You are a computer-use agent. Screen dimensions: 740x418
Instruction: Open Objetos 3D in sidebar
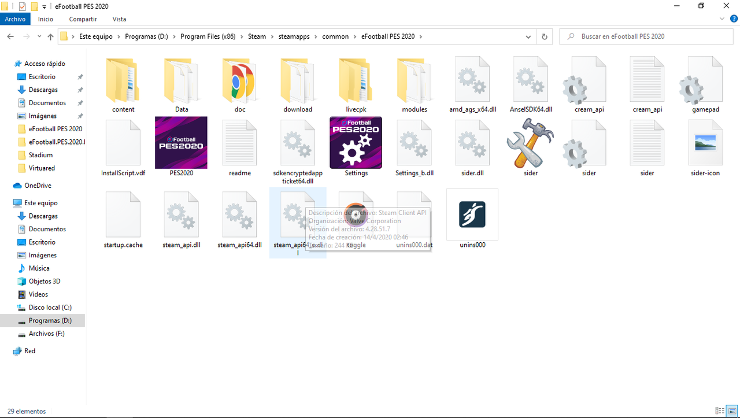coord(45,282)
